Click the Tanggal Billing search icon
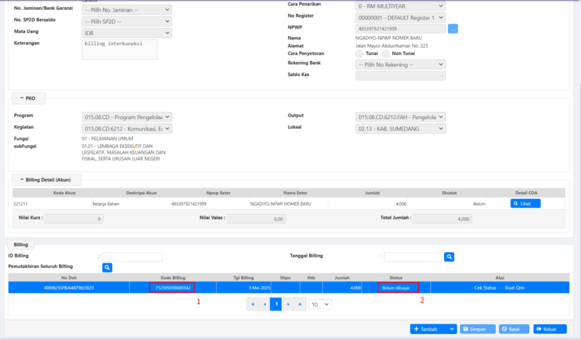The image size is (581, 340). [x=449, y=257]
